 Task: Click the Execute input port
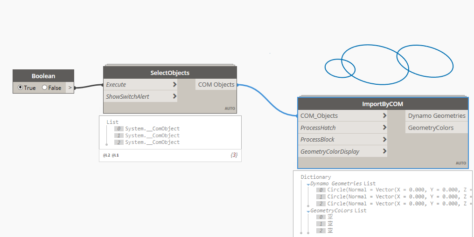[x=140, y=84]
